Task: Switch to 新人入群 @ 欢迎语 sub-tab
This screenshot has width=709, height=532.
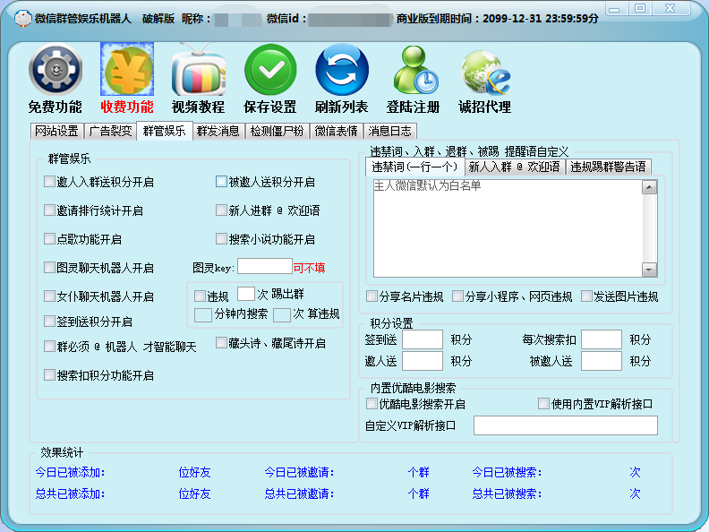Action: pyautogui.click(x=515, y=167)
